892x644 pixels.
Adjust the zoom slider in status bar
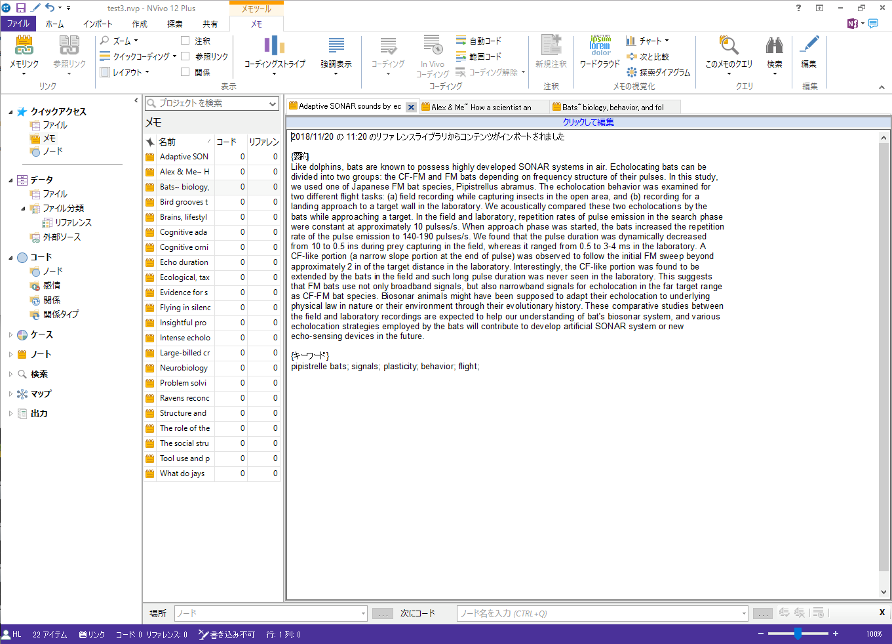[x=798, y=634]
